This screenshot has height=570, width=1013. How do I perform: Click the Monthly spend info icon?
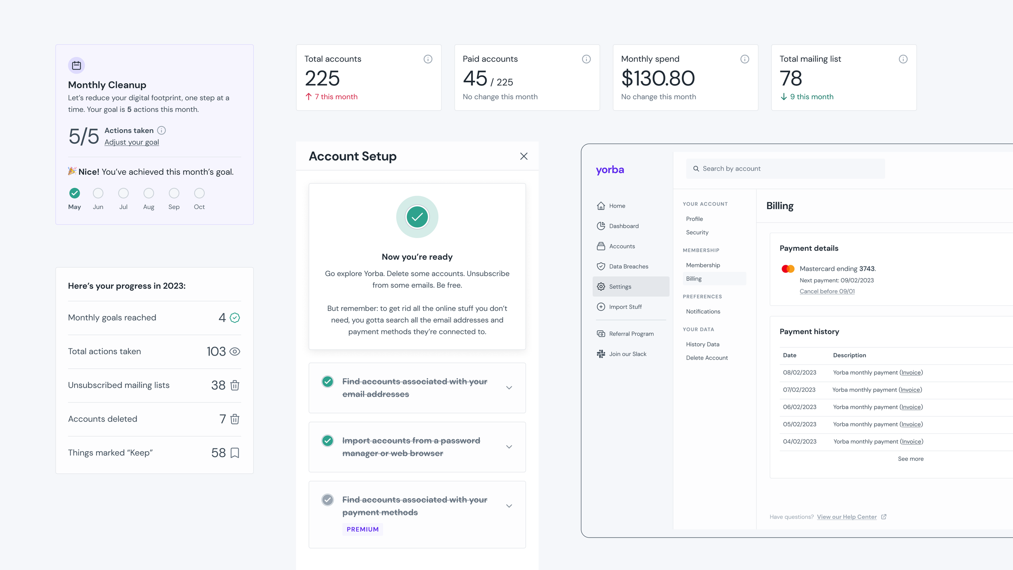click(745, 59)
